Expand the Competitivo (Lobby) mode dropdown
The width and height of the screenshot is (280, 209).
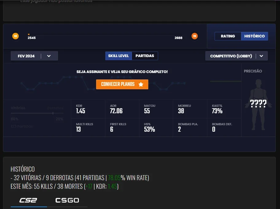coord(236,56)
